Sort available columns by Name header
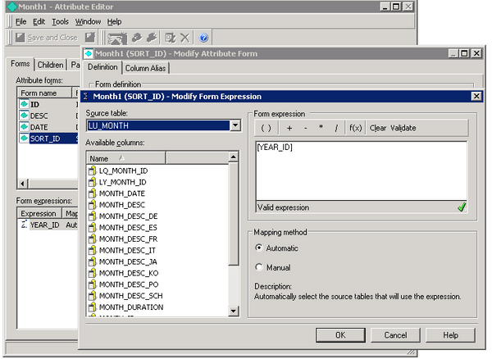Image resolution: width=492 pixels, height=359 pixels. point(125,158)
